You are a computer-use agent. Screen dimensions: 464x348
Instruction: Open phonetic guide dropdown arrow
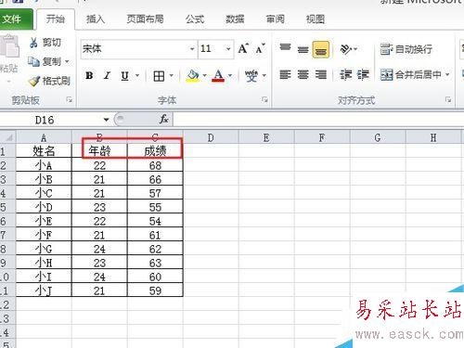[x=264, y=76]
